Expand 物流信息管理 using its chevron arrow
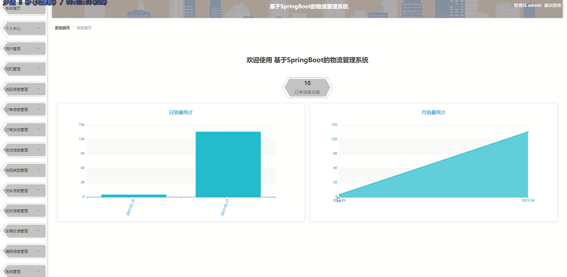 pyautogui.click(x=39, y=150)
